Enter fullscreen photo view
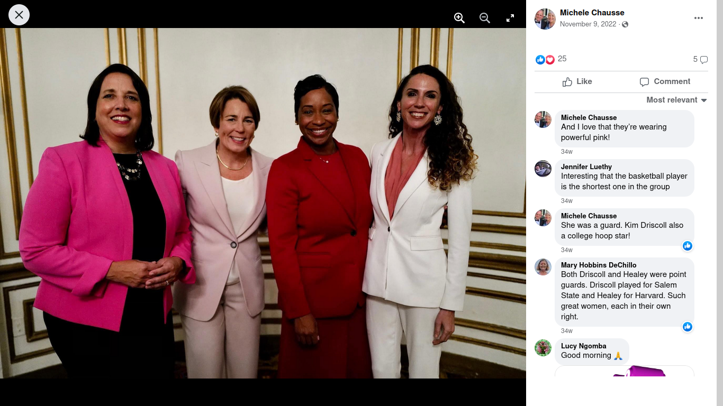723x406 pixels. tap(510, 18)
